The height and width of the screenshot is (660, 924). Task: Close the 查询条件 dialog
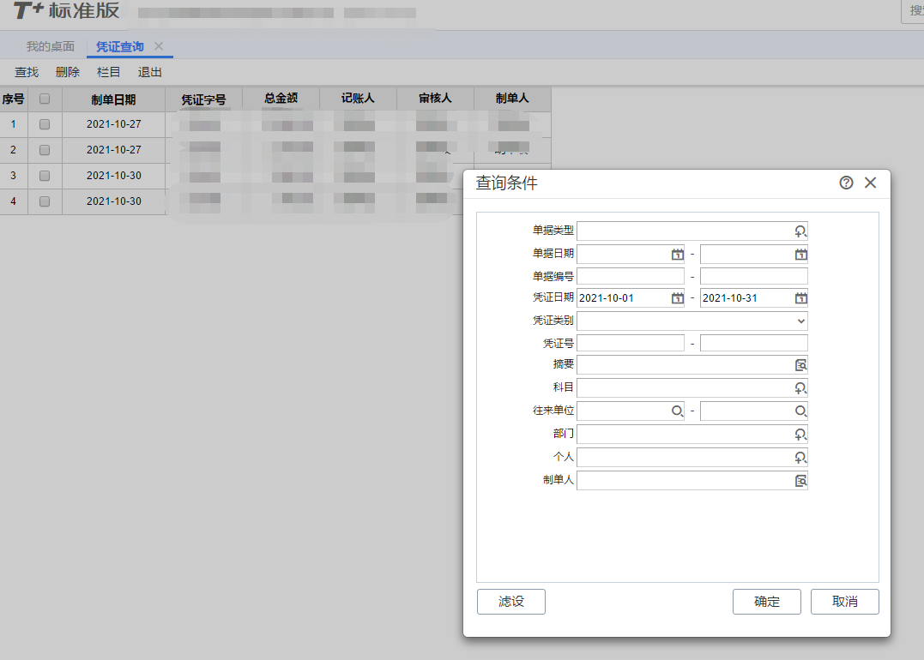870,183
